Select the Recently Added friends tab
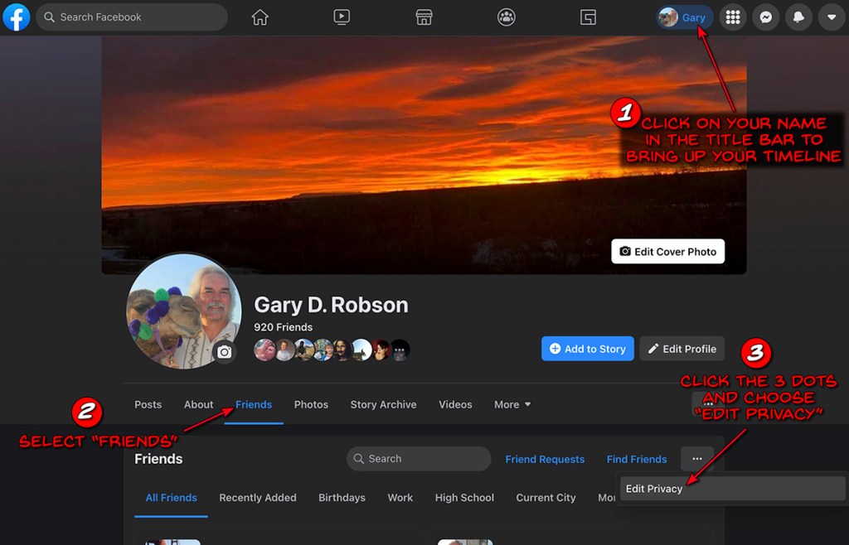 257,498
